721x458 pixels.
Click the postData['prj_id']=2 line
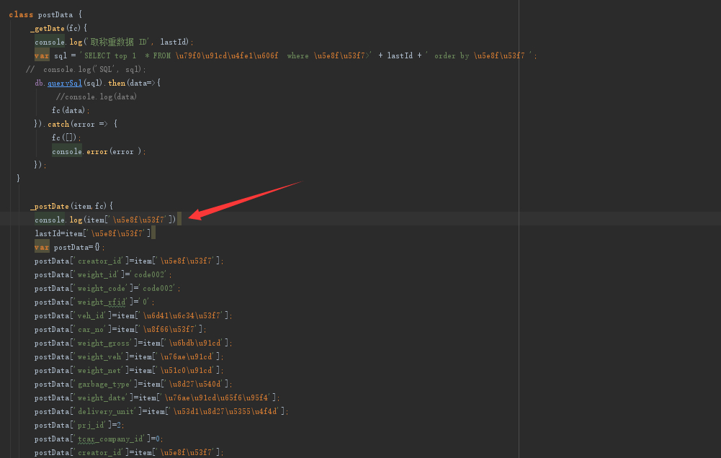point(79,426)
